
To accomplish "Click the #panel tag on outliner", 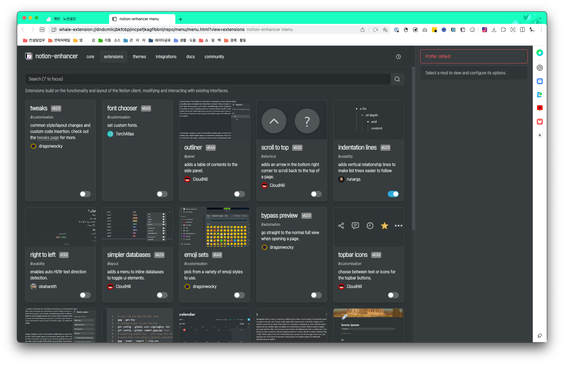I will [189, 157].
